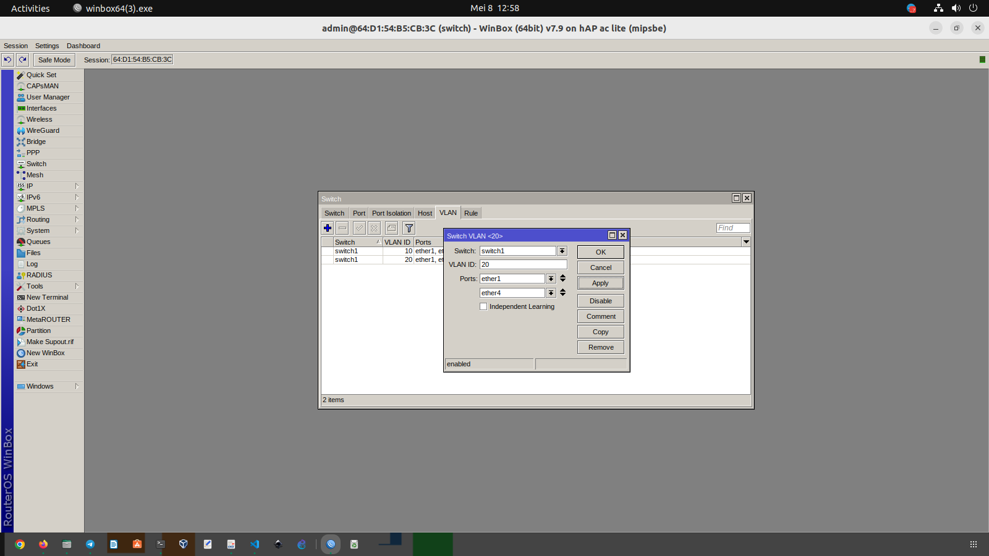Viewport: 989px width, 556px height.
Task: Open the Session menu
Action: coord(15,46)
